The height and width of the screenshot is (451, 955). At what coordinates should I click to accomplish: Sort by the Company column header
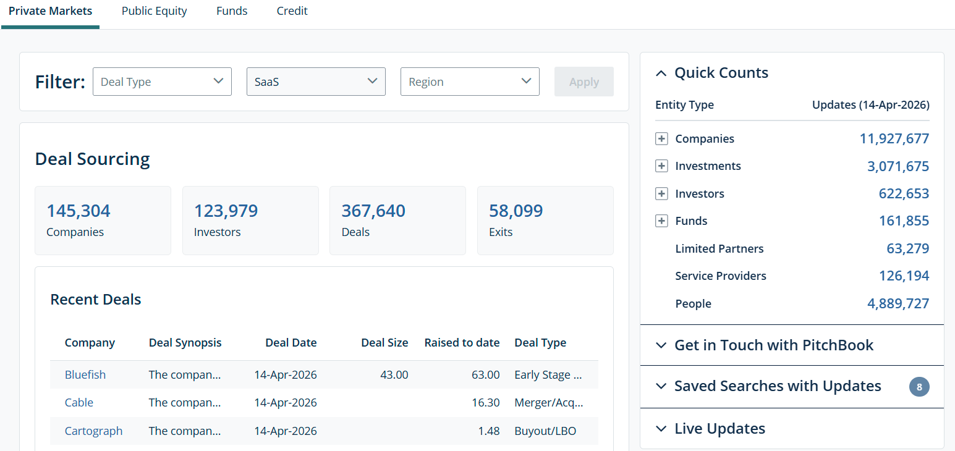[90, 342]
